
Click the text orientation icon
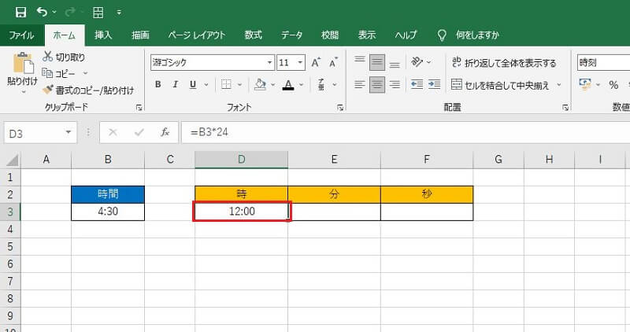(x=417, y=62)
